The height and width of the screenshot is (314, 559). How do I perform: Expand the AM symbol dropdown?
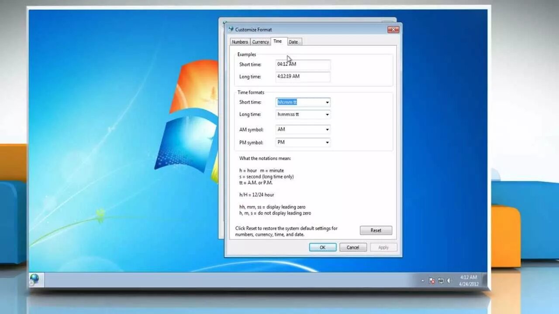coord(327,129)
